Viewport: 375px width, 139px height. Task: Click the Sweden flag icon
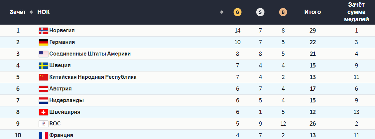point(44,66)
